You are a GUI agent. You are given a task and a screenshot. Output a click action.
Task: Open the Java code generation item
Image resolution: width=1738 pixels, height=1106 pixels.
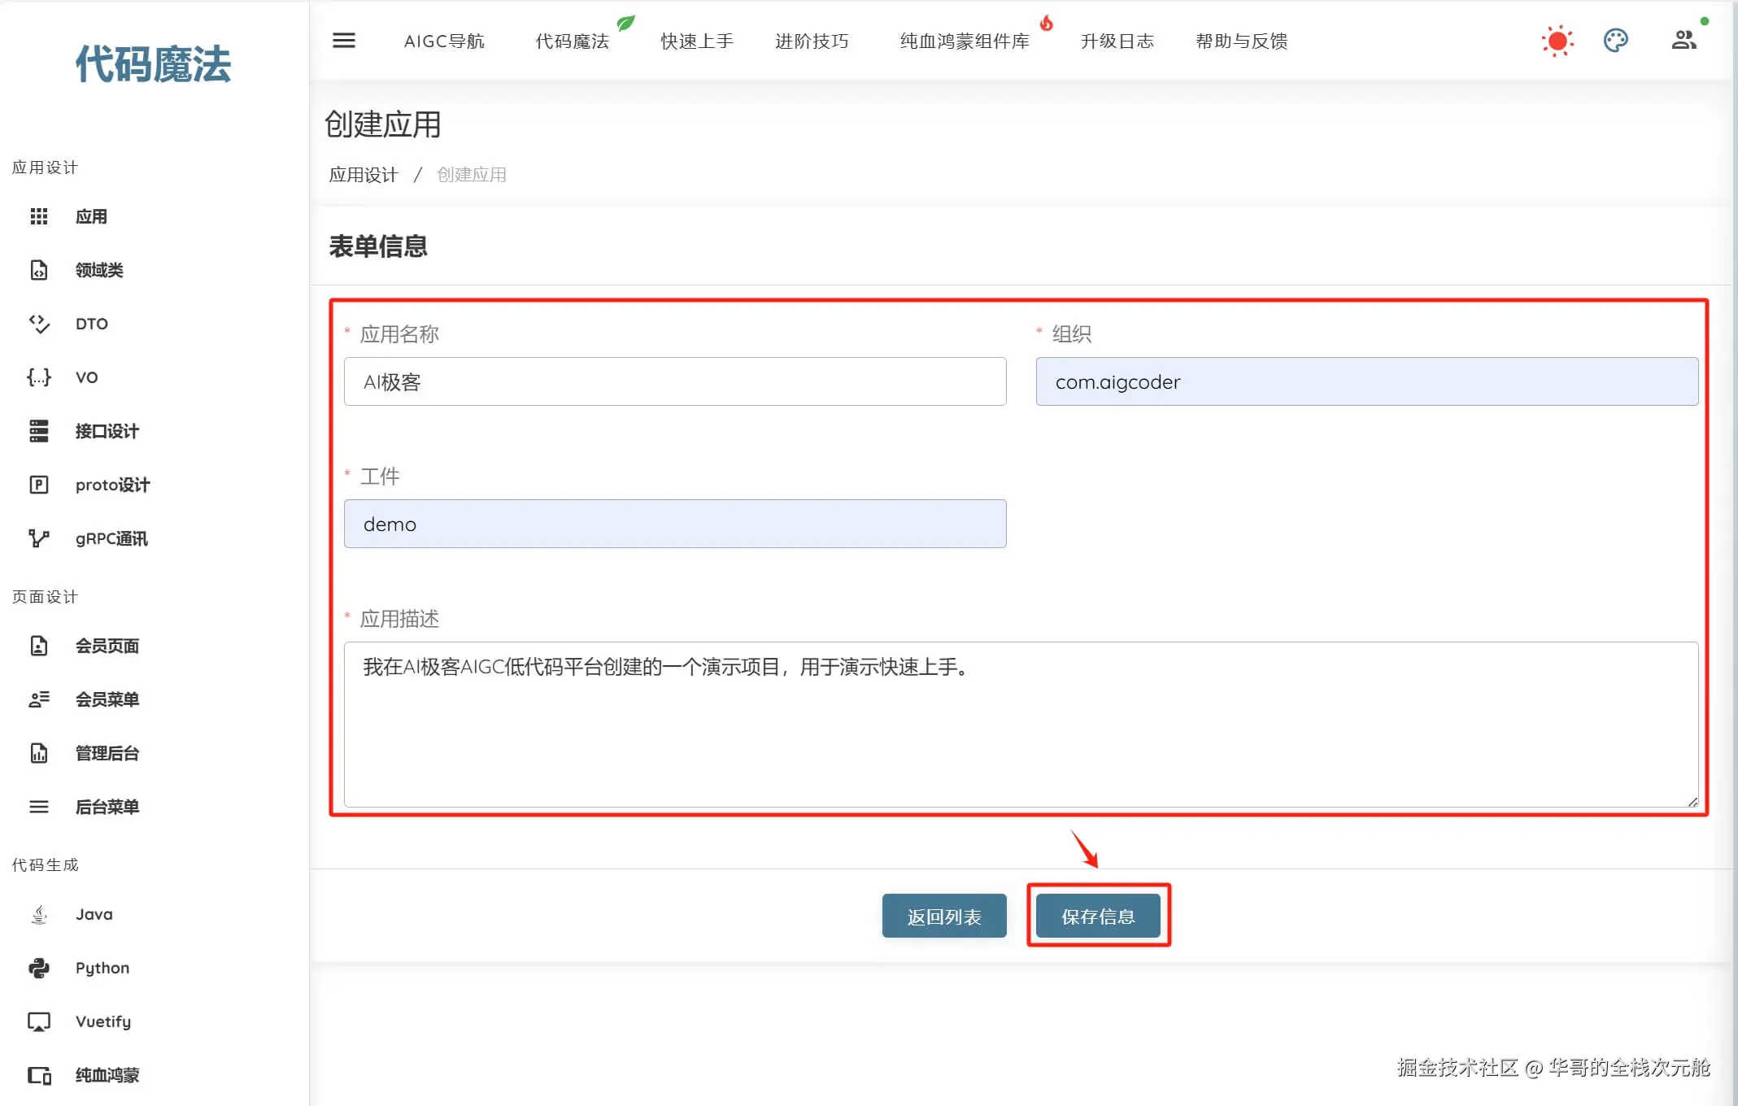(94, 914)
